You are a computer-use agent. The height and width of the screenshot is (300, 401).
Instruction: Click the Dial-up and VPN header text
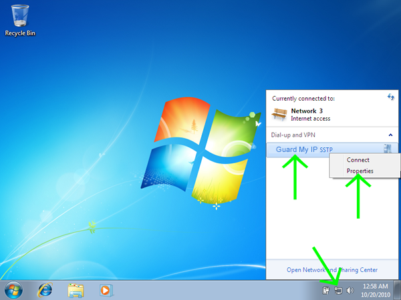coord(293,135)
